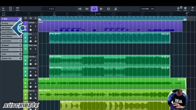Toggle monitoring speaker on E Gtr Rhy 1
Screen dimensions: 196x110
(x=36, y=64)
